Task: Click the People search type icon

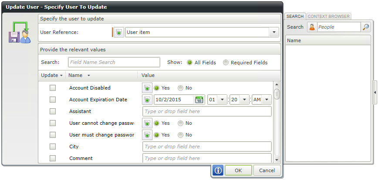Action: coord(312,27)
